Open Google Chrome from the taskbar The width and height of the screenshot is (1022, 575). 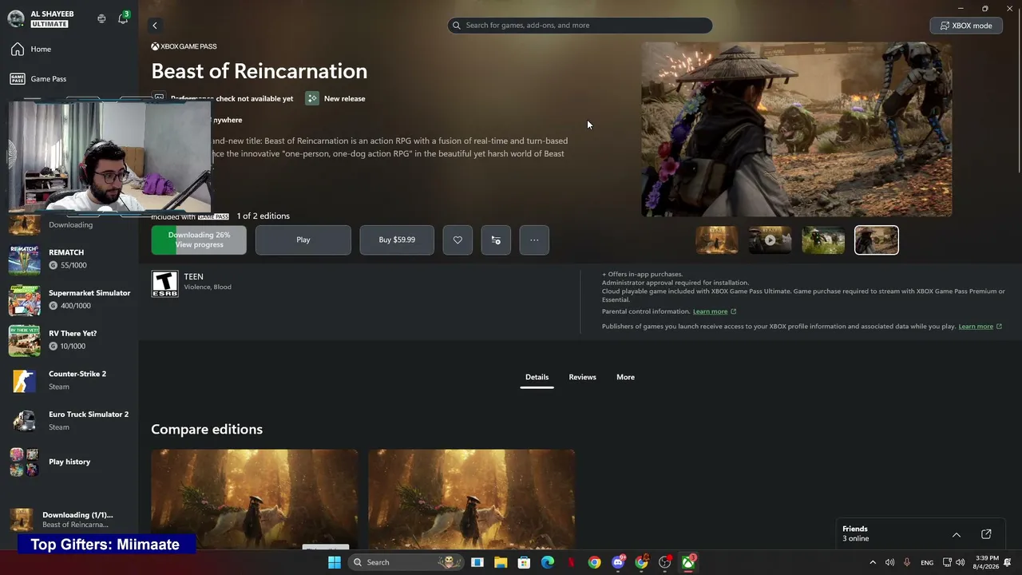point(595,562)
